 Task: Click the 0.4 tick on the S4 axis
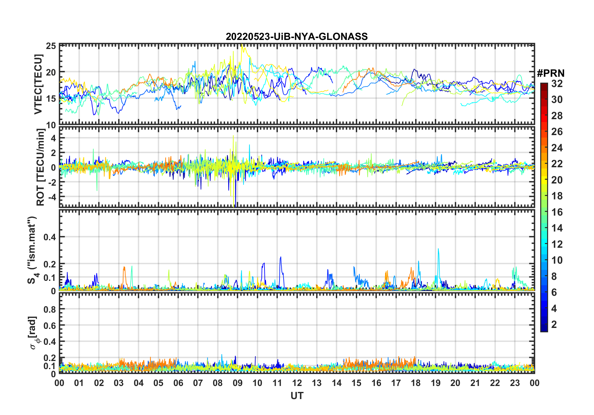point(50,237)
